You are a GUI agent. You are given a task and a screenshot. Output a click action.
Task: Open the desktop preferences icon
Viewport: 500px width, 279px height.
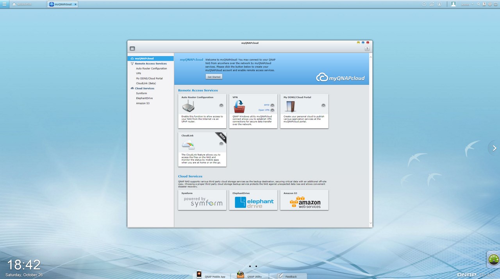pos(496,4)
